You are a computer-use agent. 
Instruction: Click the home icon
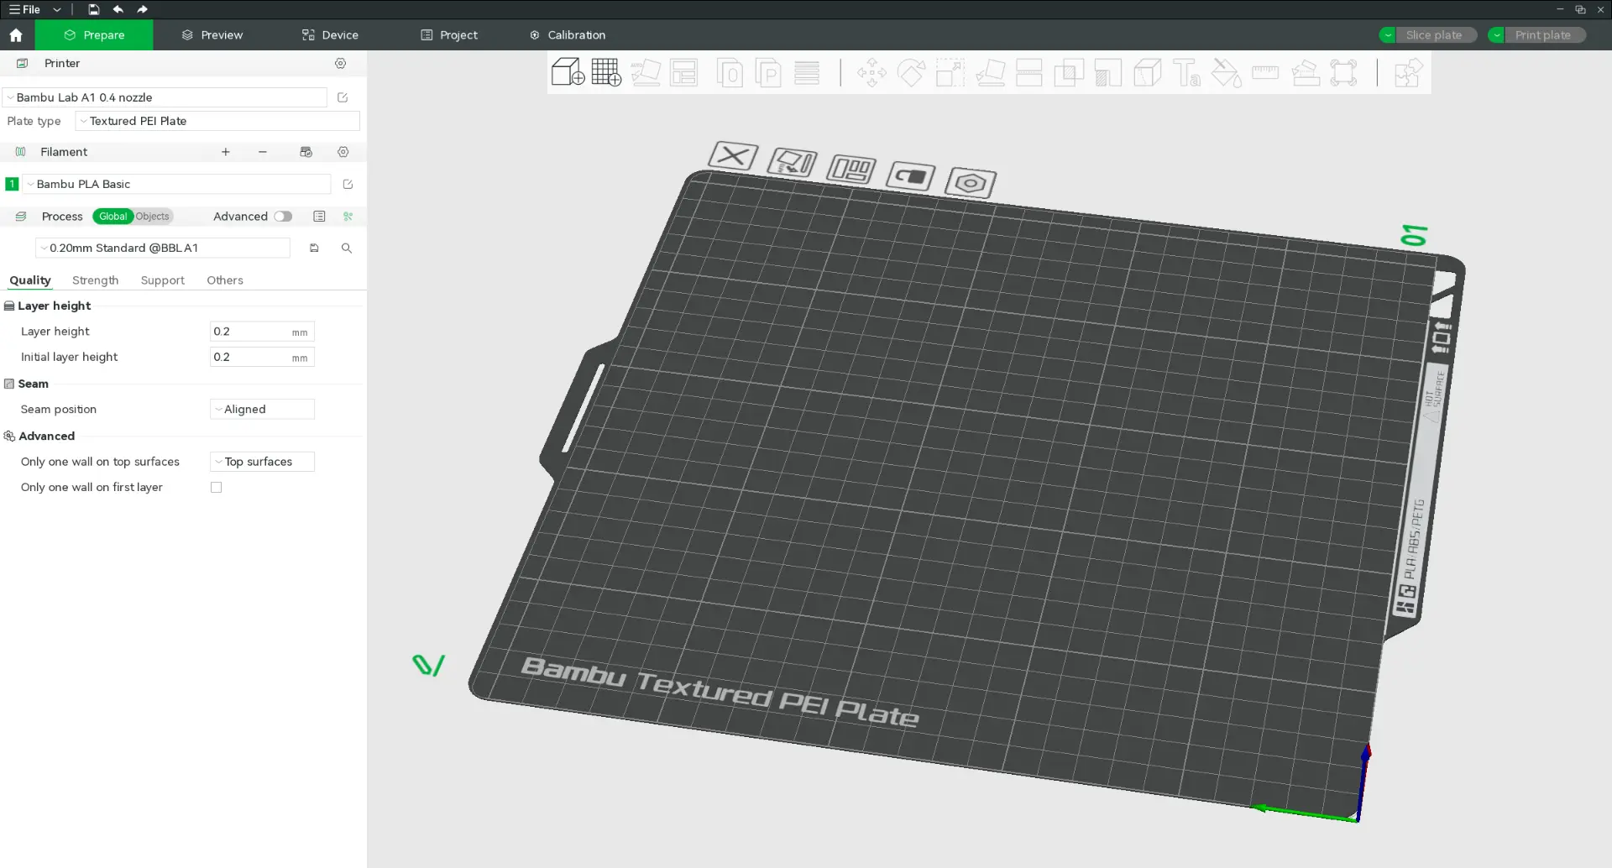tap(16, 35)
